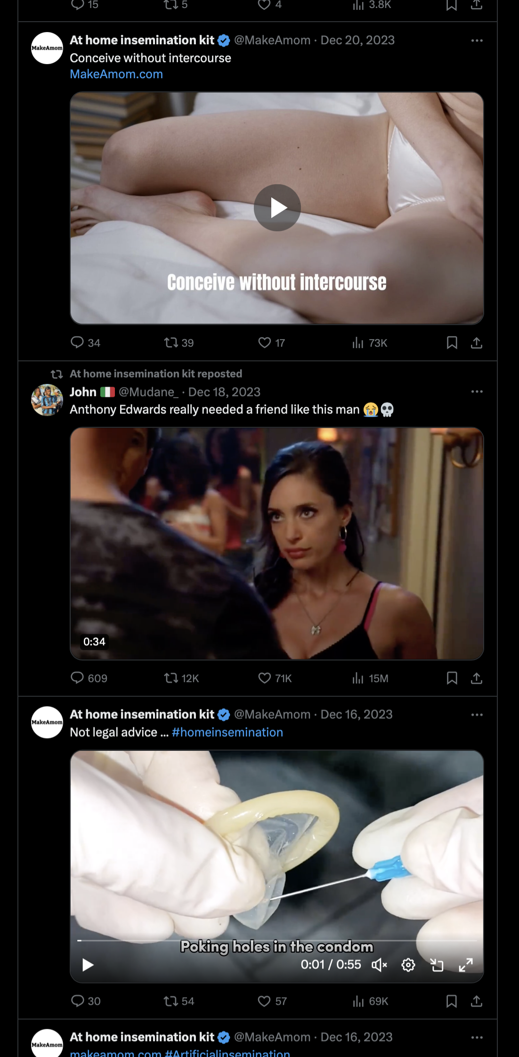Bookmark John's post with 15M views
This screenshot has height=1057, width=519.
click(x=452, y=678)
